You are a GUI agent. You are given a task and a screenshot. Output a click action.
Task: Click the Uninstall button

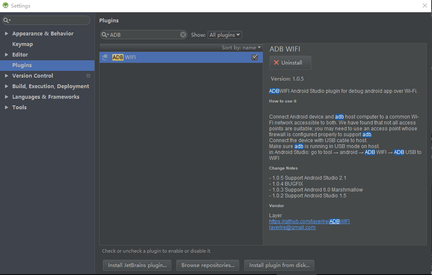pyautogui.click(x=290, y=62)
